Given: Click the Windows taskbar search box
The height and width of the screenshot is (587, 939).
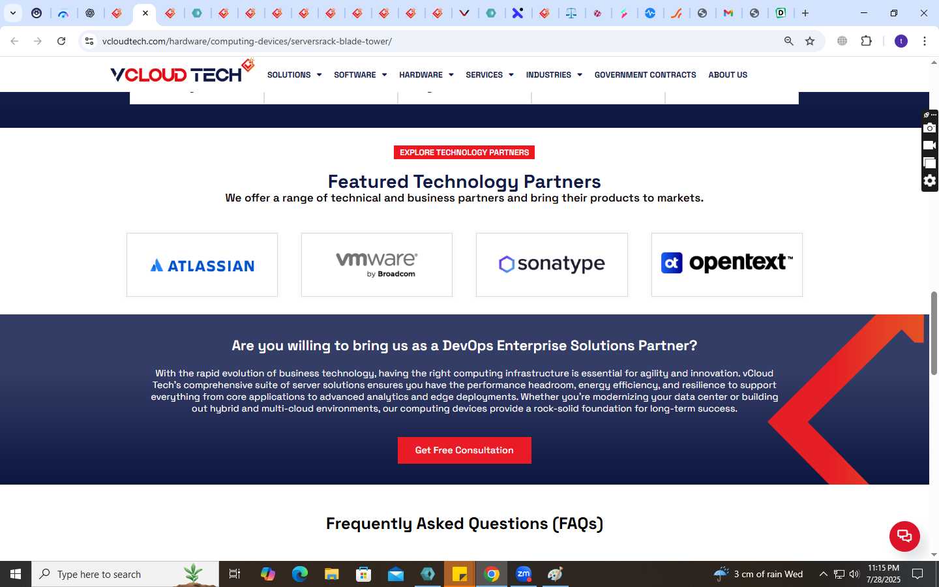Looking at the screenshot, I should click(x=125, y=574).
